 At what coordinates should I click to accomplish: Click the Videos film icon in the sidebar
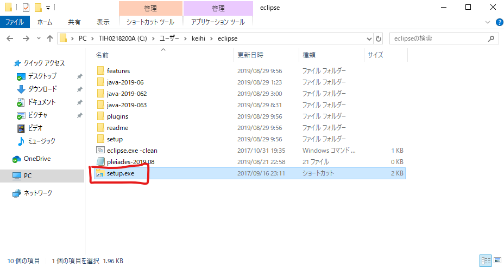[x=21, y=128]
